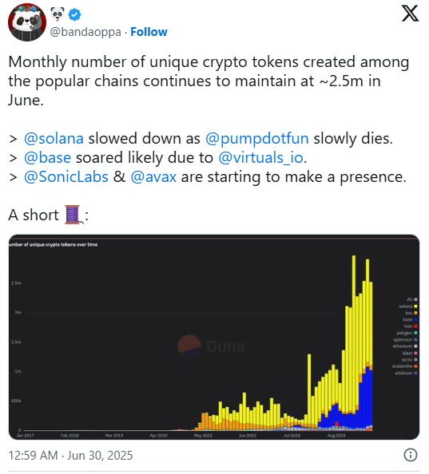Open the @virtuals_io mention
This screenshot has width=429, height=474.
[260, 157]
